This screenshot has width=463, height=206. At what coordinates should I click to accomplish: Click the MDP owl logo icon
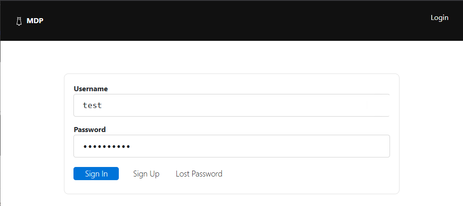(19, 21)
